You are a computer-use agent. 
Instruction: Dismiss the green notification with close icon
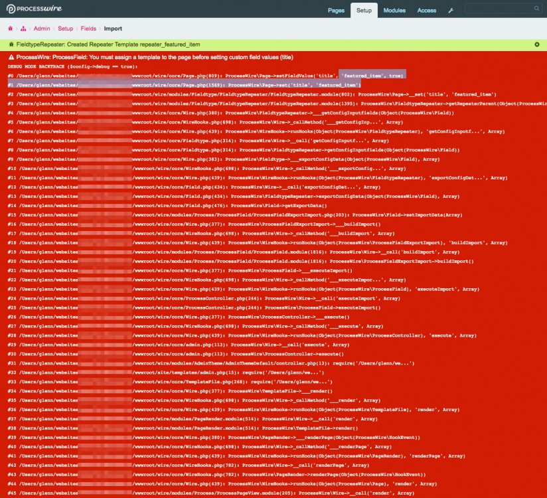[536, 44]
